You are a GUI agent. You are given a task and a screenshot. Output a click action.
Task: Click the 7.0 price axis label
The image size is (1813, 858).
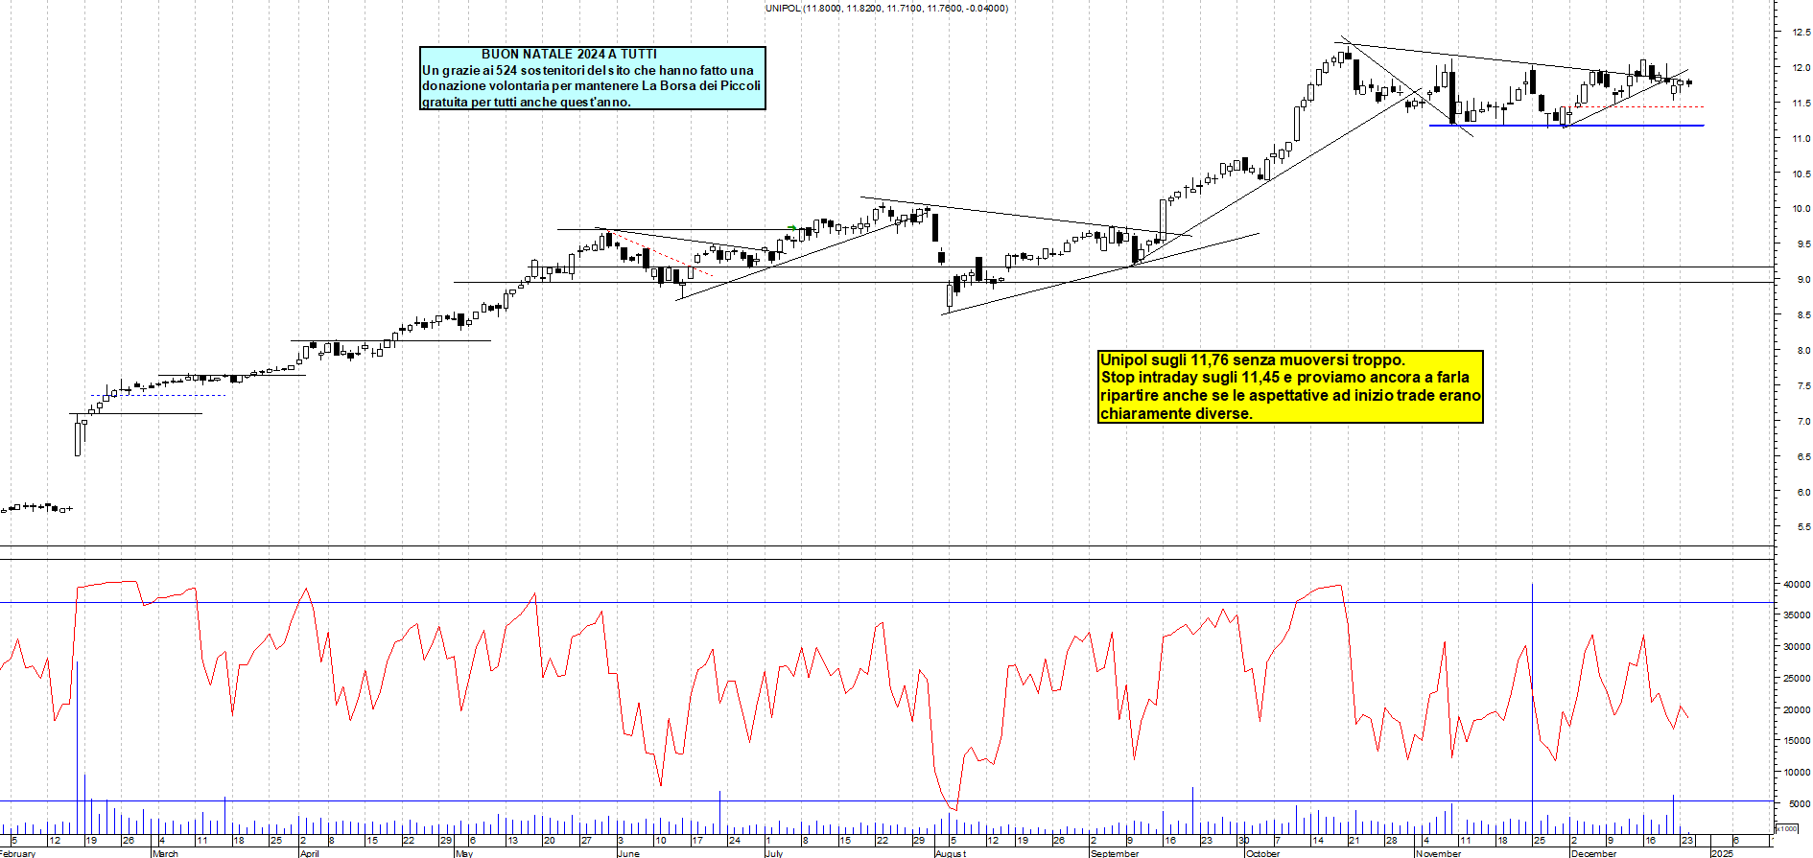tap(1803, 422)
